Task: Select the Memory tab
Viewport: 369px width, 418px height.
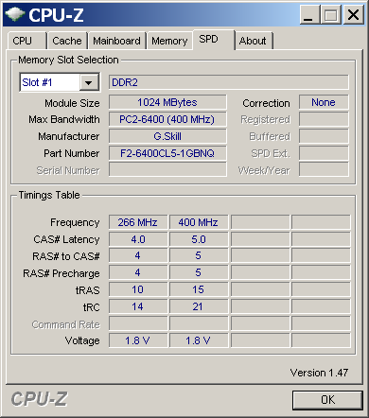Action: tap(169, 41)
